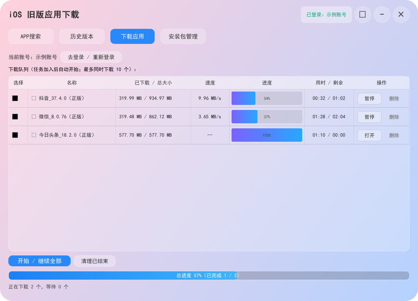Delete the 抖音 download task
The height and width of the screenshot is (301, 418).
(394, 98)
